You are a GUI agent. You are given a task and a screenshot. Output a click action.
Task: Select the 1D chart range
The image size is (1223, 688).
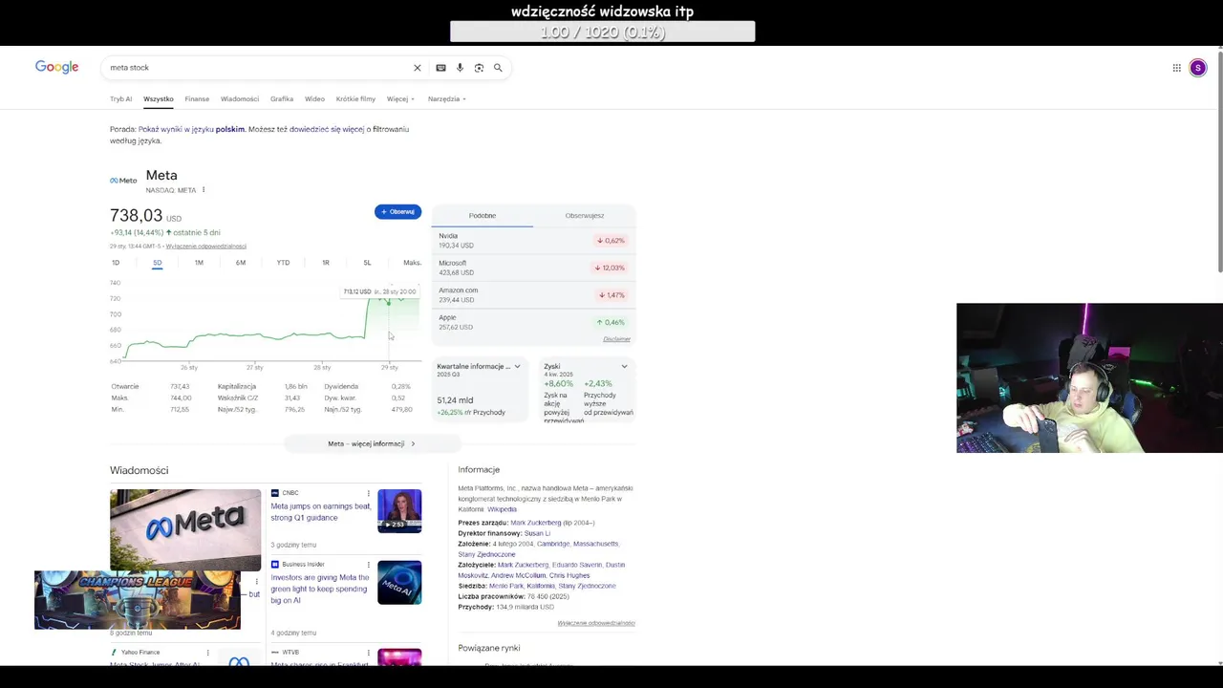tap(116, 263)
